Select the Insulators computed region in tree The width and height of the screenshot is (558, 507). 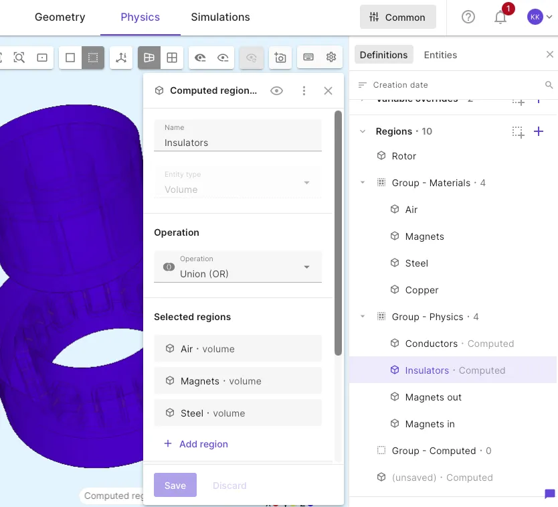click(453, 370)
